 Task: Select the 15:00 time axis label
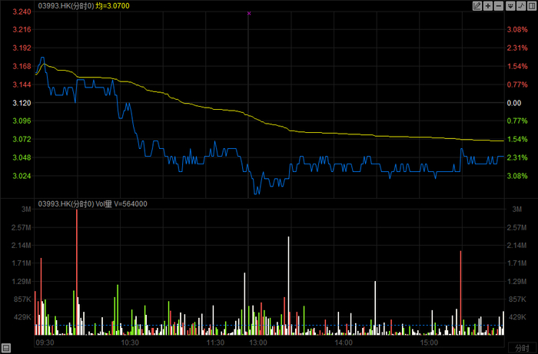pos(429,342)
